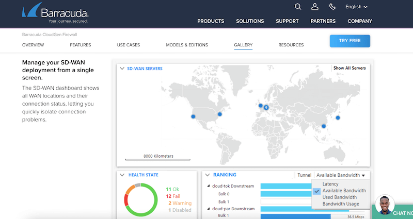The width and height of the screenshot is (413, 219).
Task: Open the PRODUCTS menu
Action: tap(211, 21)
